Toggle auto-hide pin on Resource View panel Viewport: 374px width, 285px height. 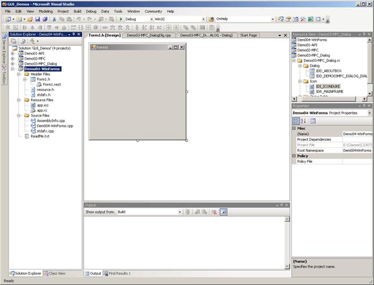point(364,34)
